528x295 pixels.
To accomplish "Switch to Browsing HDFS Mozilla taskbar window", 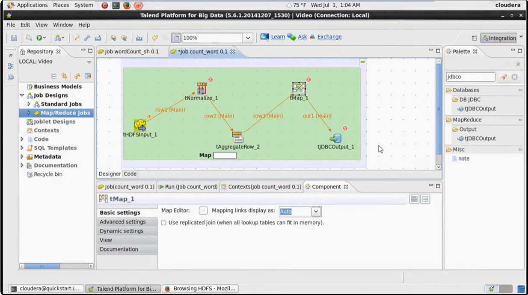I will point(200,289).
